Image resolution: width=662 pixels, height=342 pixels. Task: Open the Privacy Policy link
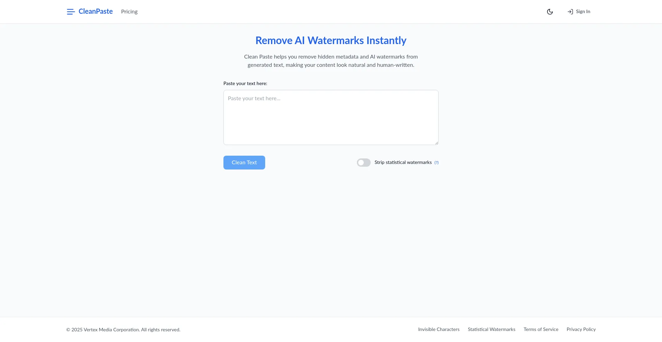point(581,330)
